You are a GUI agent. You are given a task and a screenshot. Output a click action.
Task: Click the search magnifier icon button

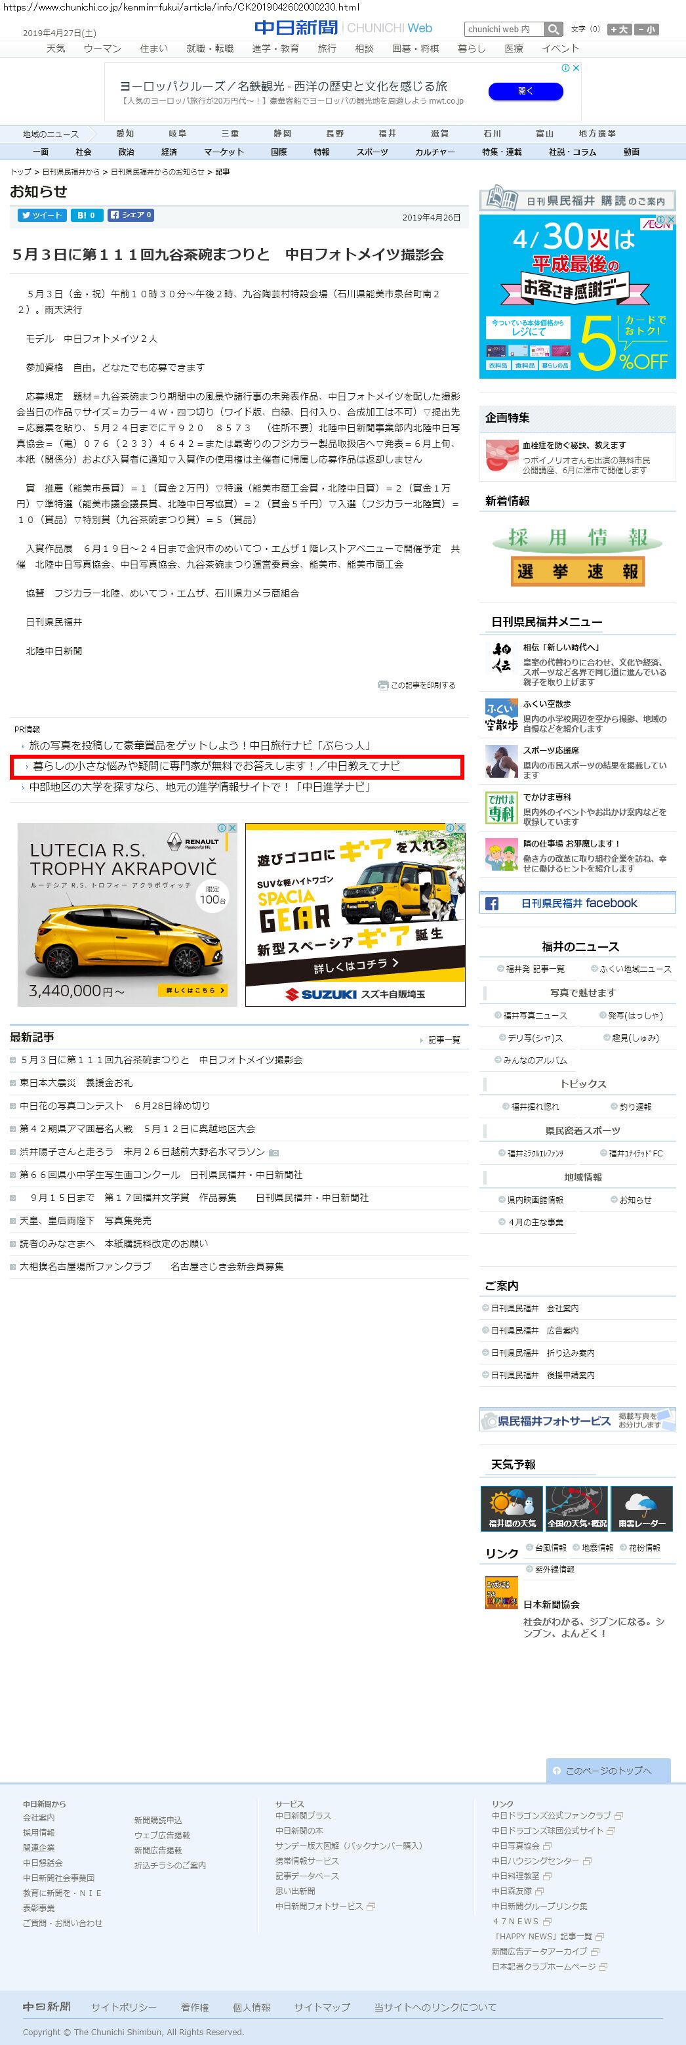[x=554, y=30]
